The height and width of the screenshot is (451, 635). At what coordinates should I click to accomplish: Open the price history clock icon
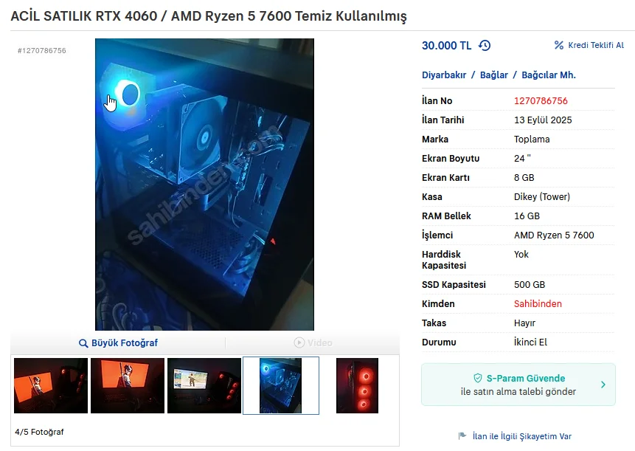tap(485, 45)
